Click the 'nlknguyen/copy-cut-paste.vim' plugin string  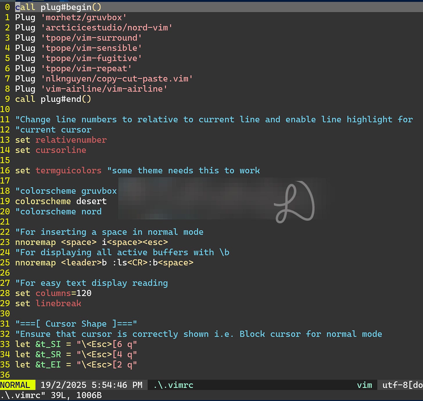[x=117, y=79]
